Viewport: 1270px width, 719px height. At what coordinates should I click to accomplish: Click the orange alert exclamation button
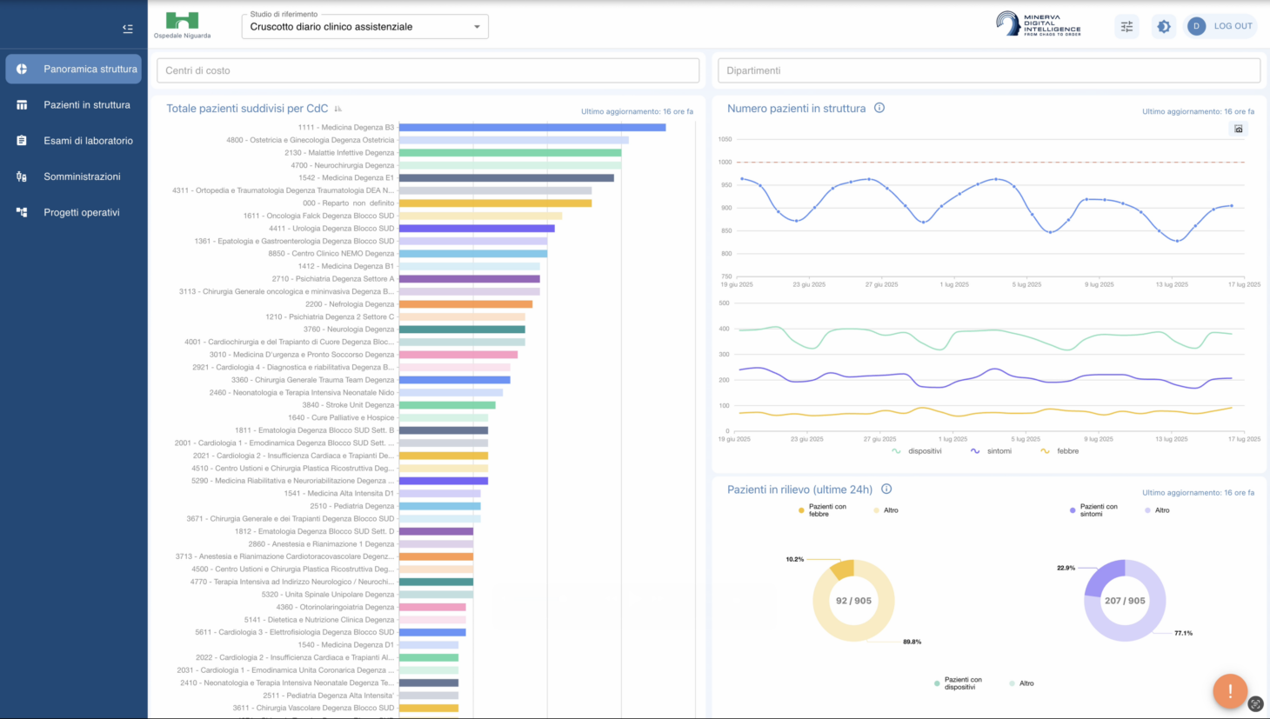[x=1230, y=691]
